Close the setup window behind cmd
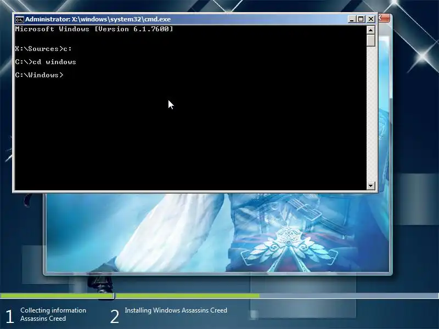 (x=384, y=18)
